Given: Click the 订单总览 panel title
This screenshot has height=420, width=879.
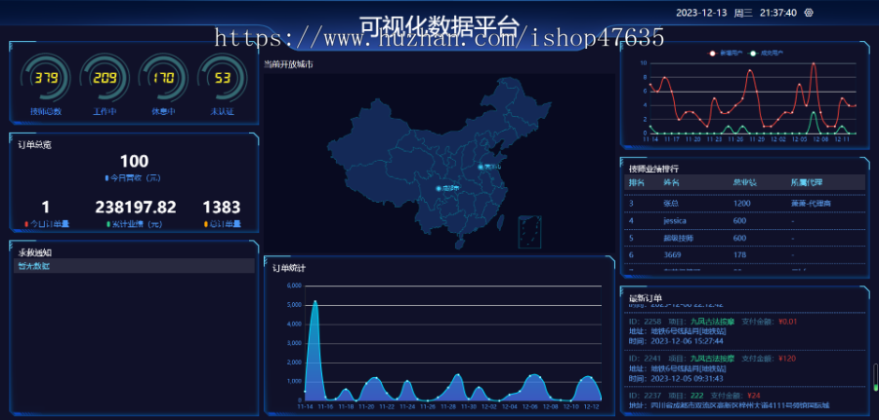Looking at the screenshot, I should (35, 145).
